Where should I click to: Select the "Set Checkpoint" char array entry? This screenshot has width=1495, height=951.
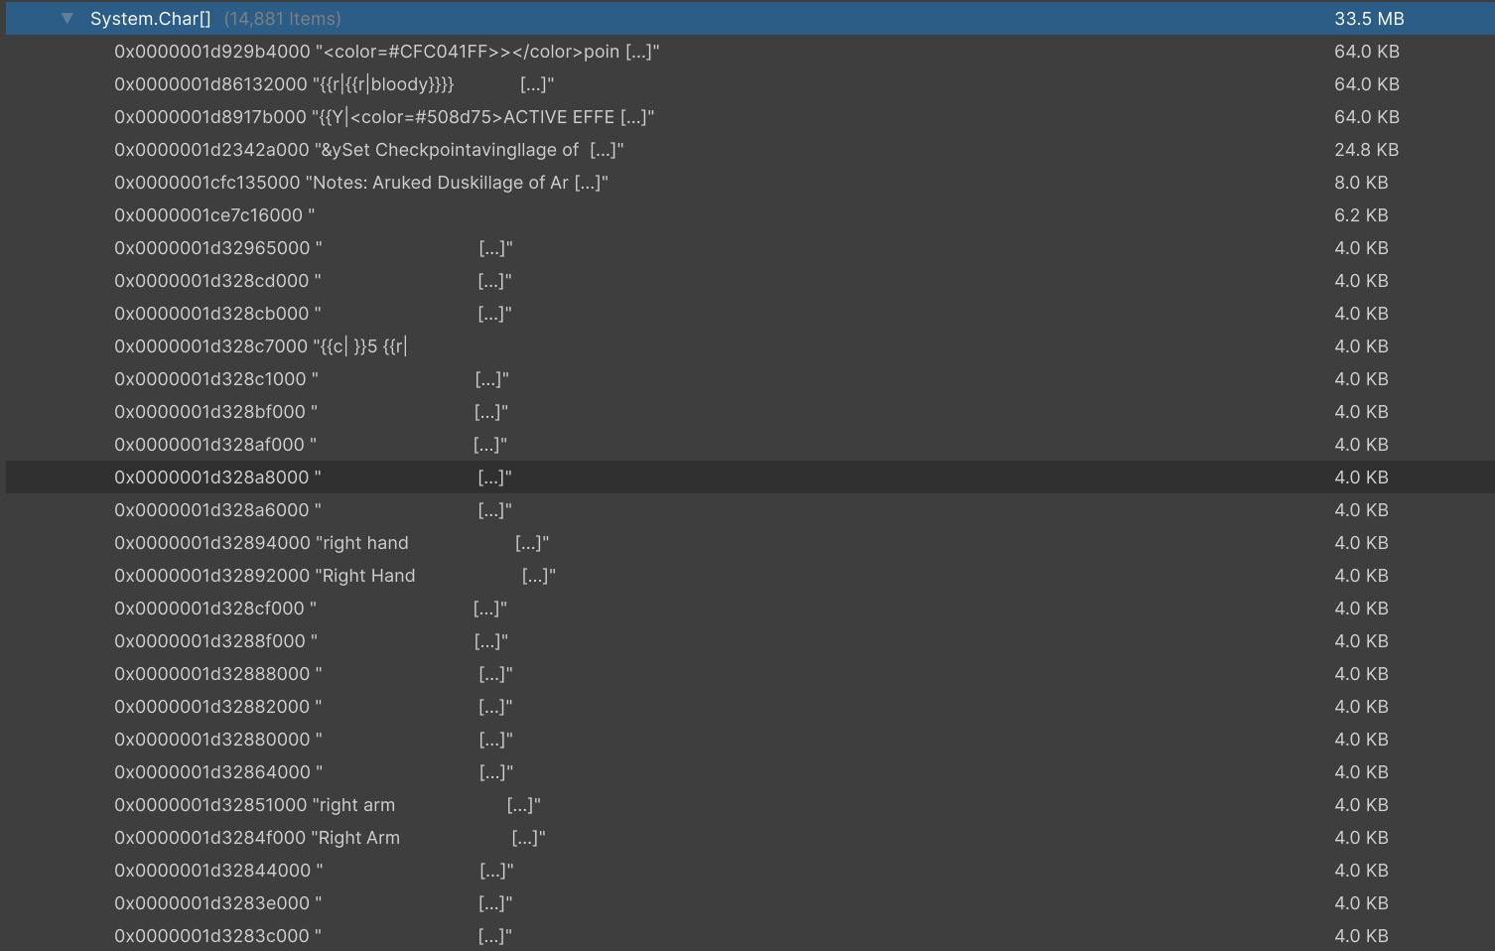click(368, 150)
